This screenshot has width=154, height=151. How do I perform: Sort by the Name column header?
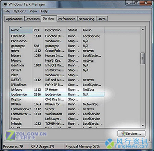click(21, 30)
